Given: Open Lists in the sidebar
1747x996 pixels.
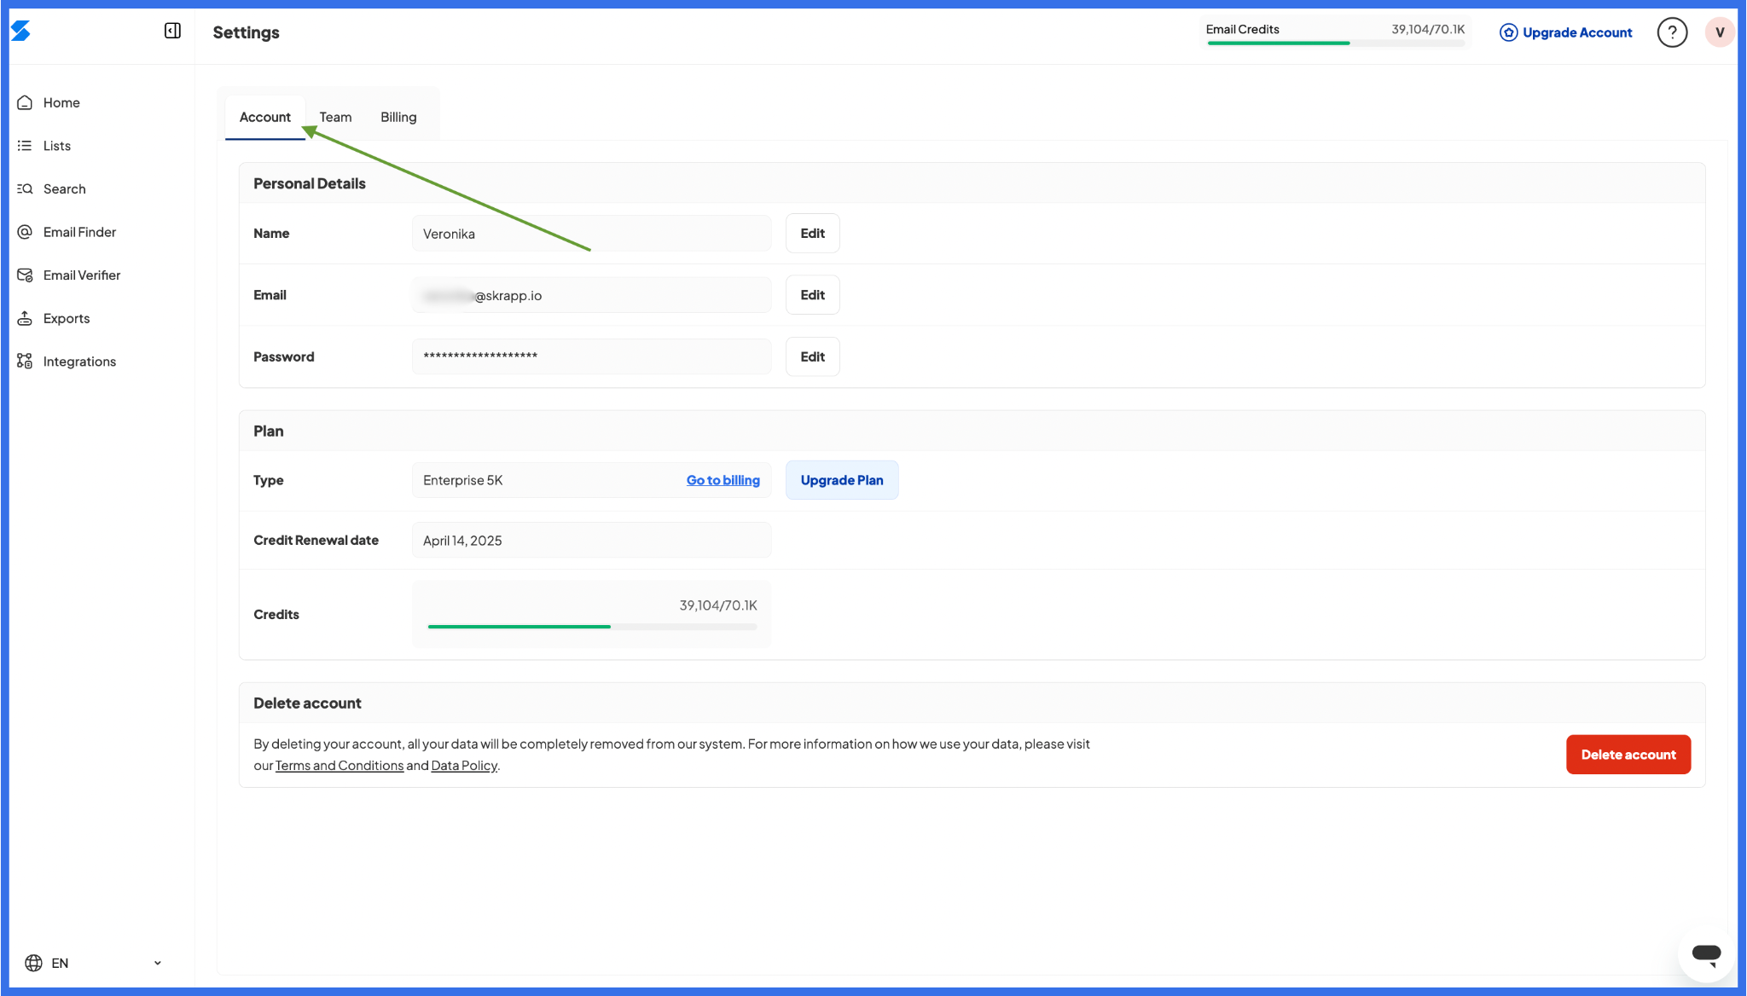Looking at the screenshot, I should point(57,146).
